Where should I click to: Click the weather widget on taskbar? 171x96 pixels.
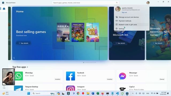coord(5,93)
